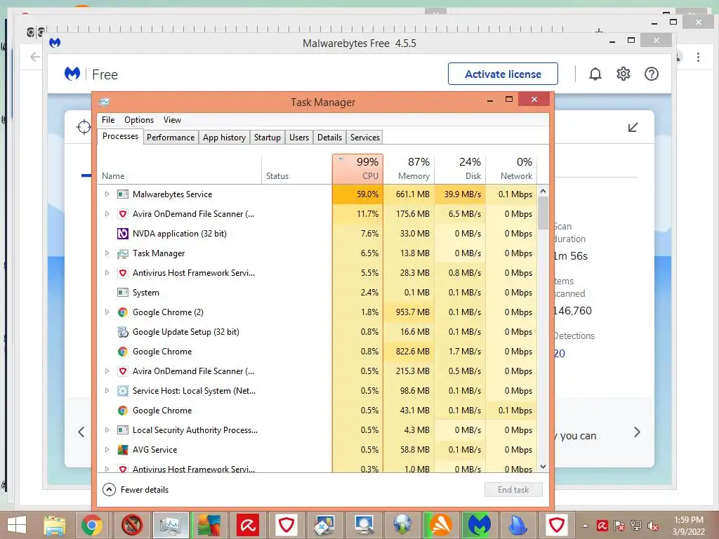719x539 pixels.
Task: Click the process list scroll-down arrow
Action: pos(543,467)
